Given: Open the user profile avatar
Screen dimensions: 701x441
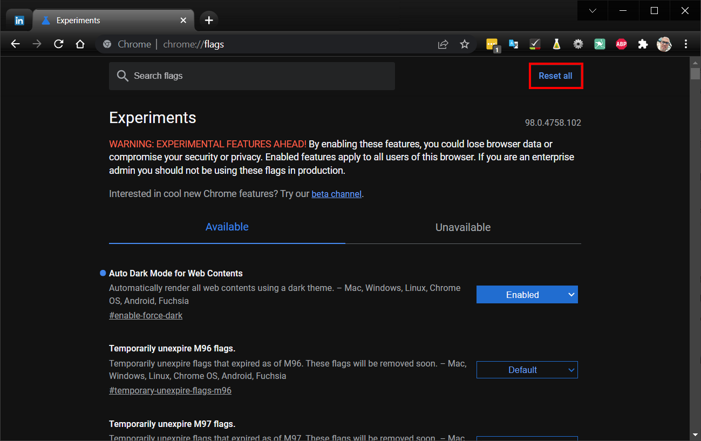Looking at the screenshot, I should (664, 44).
